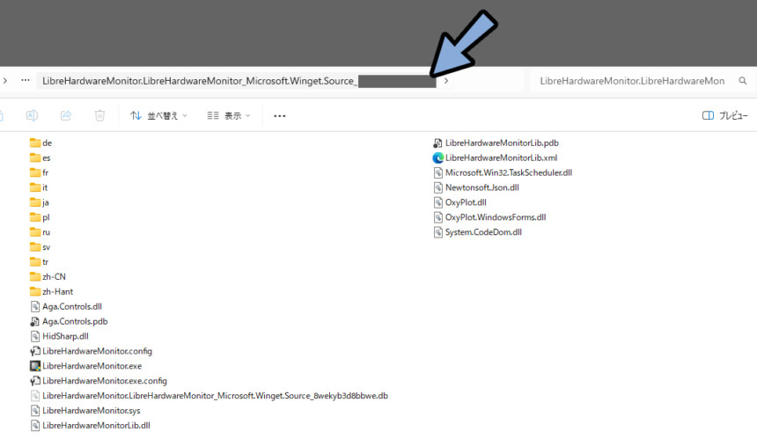Image resolution: width=757 pixels, height=439 pixels.
Task: Select the ja language folder
Action: 40,202
